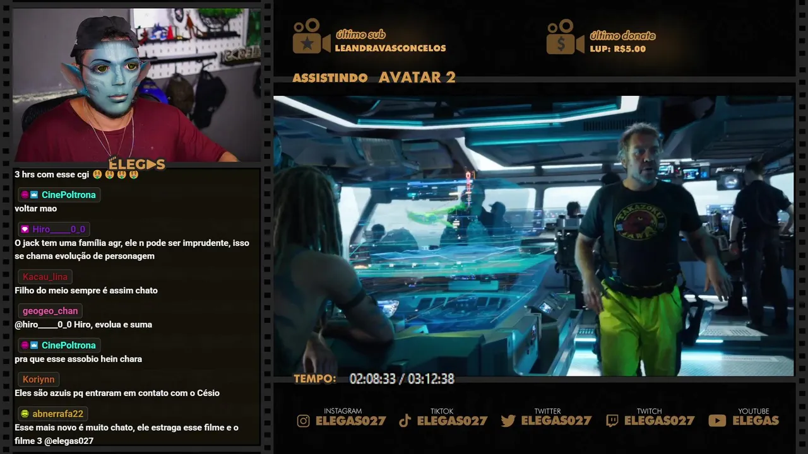The width and height of the screenshot is (808, 454).
Task: Click the AVATAR 2 title text
Action: [417, 78]
